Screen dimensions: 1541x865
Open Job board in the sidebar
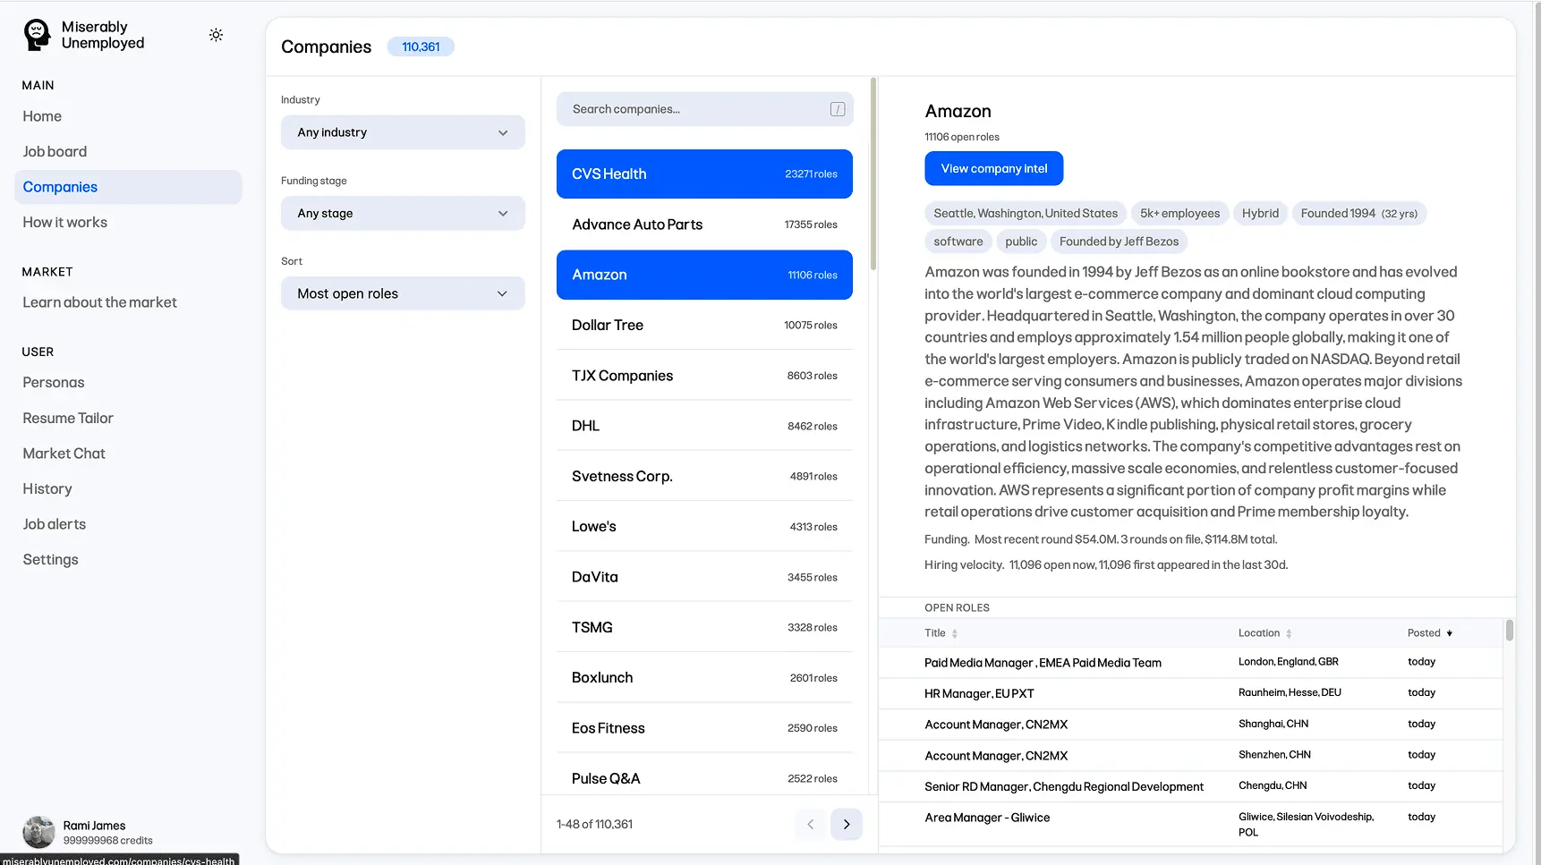coord(128,152)
